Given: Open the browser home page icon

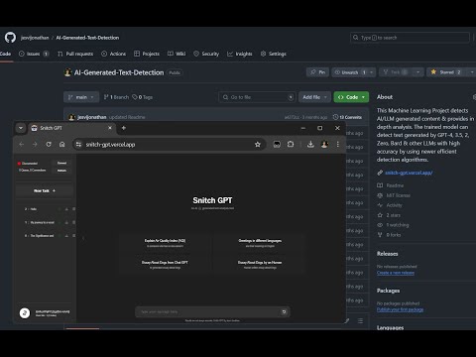Looking at the screenshot, I should click(x=62, y=144).
